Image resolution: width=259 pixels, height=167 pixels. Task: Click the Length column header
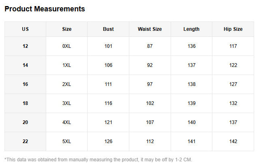click(x=191, y=29)
